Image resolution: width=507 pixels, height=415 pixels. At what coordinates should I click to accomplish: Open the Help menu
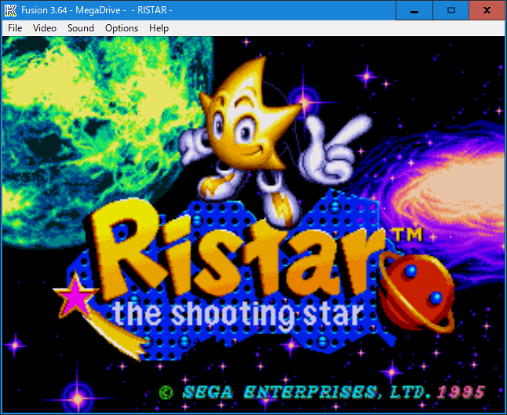[x=159, y=28]
